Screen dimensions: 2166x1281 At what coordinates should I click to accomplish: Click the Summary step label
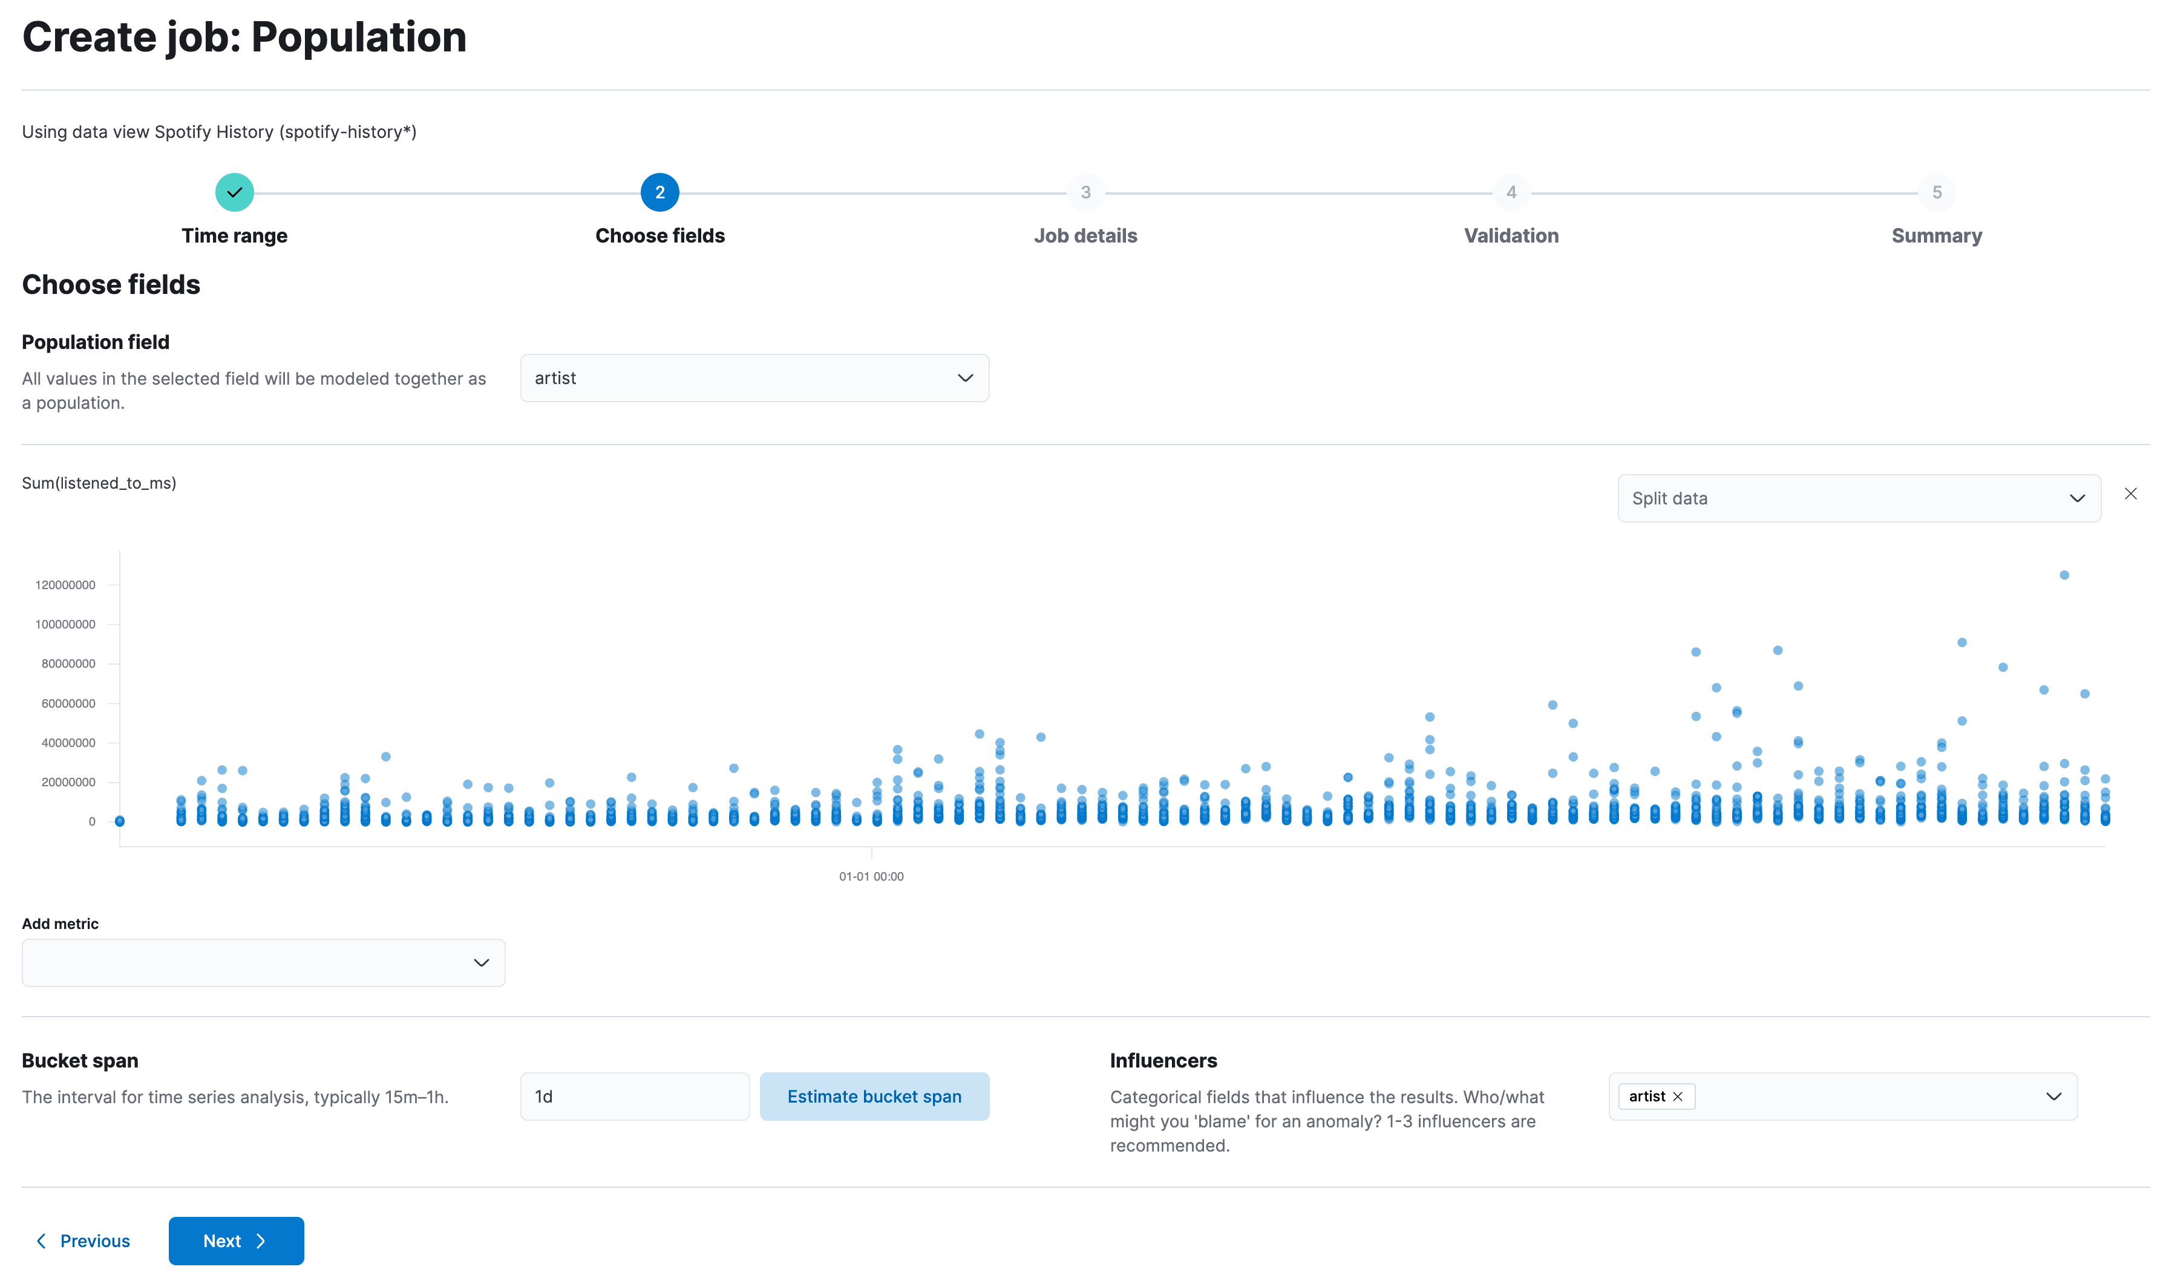pyautogui.click(x=1936, y=236)
